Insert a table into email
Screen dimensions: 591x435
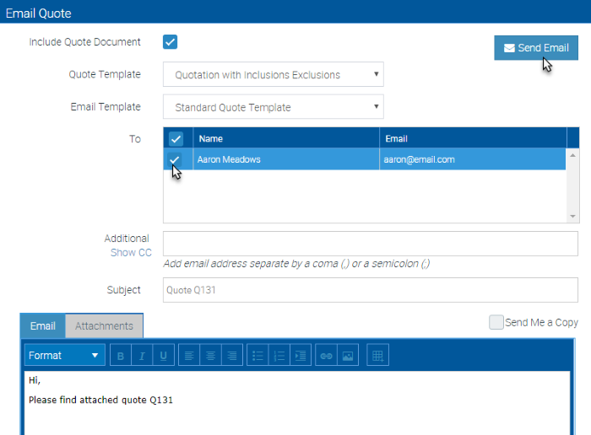377,355
